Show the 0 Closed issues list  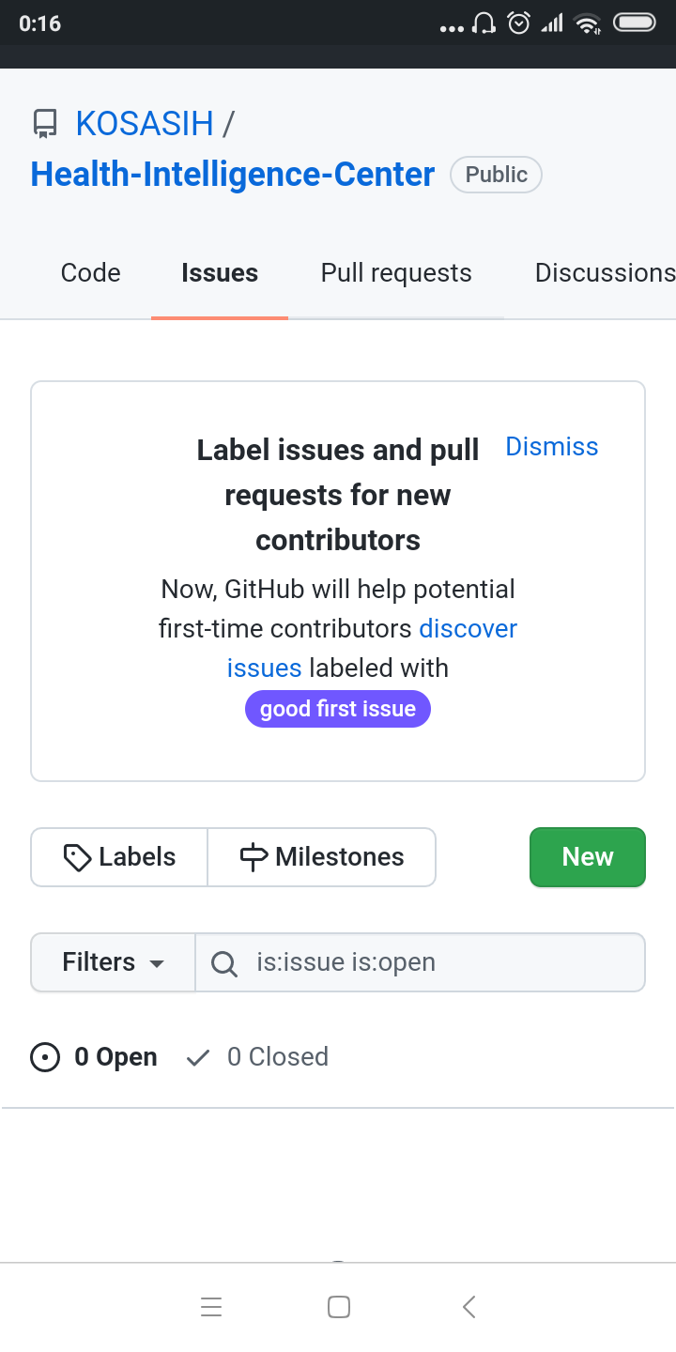(x=277, y=1057)
